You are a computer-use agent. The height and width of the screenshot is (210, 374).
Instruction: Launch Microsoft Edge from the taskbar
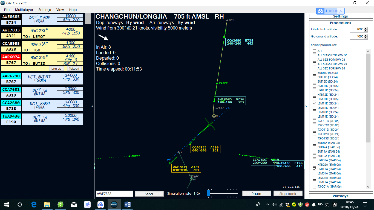(33, 204)
